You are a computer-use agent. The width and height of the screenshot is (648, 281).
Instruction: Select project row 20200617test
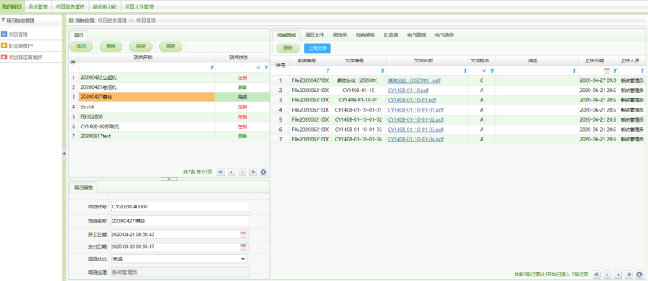click(x=168, y=136)
